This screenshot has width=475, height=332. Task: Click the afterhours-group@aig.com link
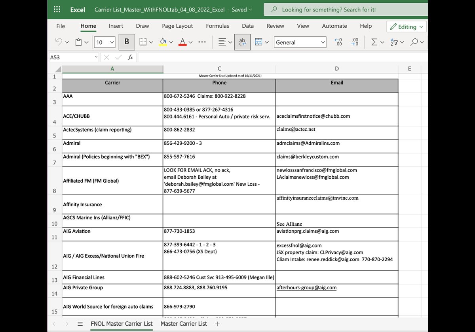click(x=306, y=288)
